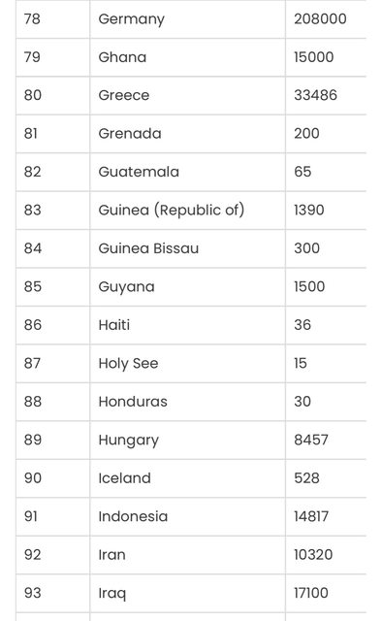Click Honduras value 30
382x621 pixels.
[302, 402]
